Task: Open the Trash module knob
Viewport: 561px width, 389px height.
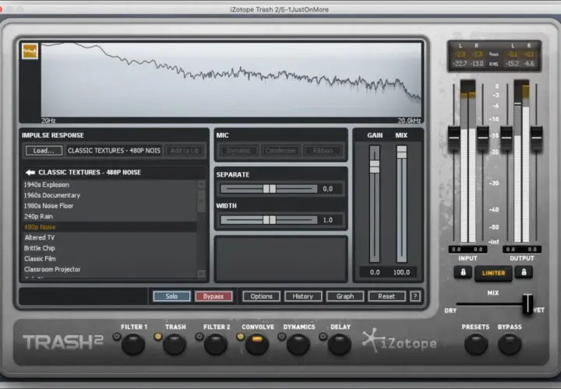Action: (x=175, y=345)
